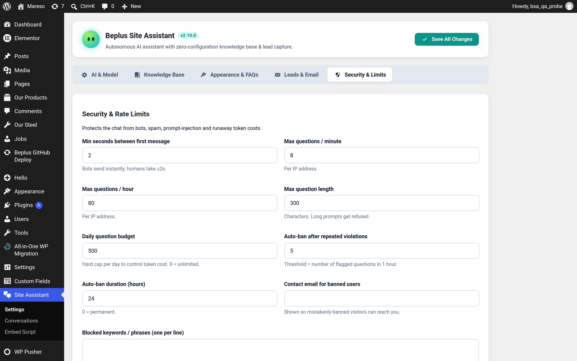Click the Settings sliders icon in the sidebar
Image resolution: width=577 pixels, height=361 pixels.
point(7,267)
